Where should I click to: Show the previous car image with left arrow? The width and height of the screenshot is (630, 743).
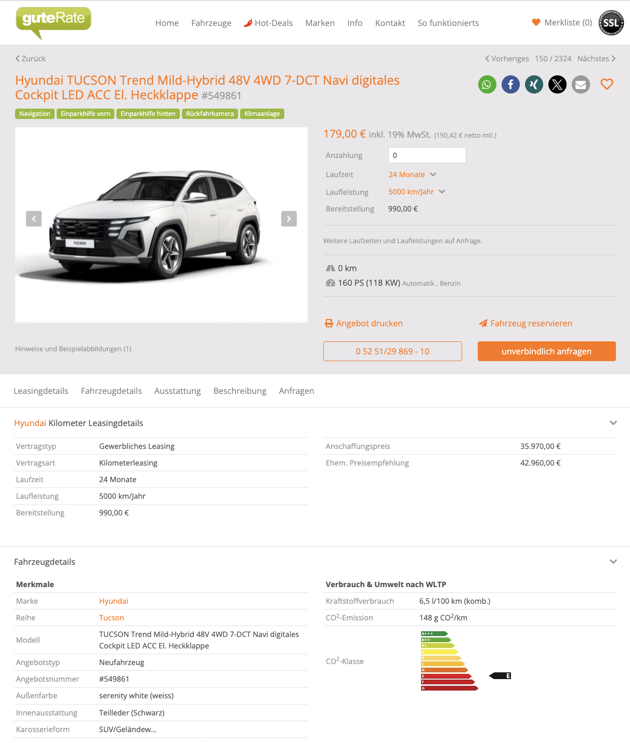(34, 219)
